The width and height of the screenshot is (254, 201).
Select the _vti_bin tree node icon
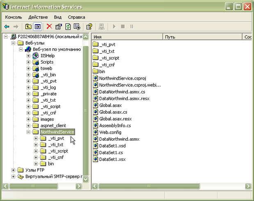coord(36,75)
